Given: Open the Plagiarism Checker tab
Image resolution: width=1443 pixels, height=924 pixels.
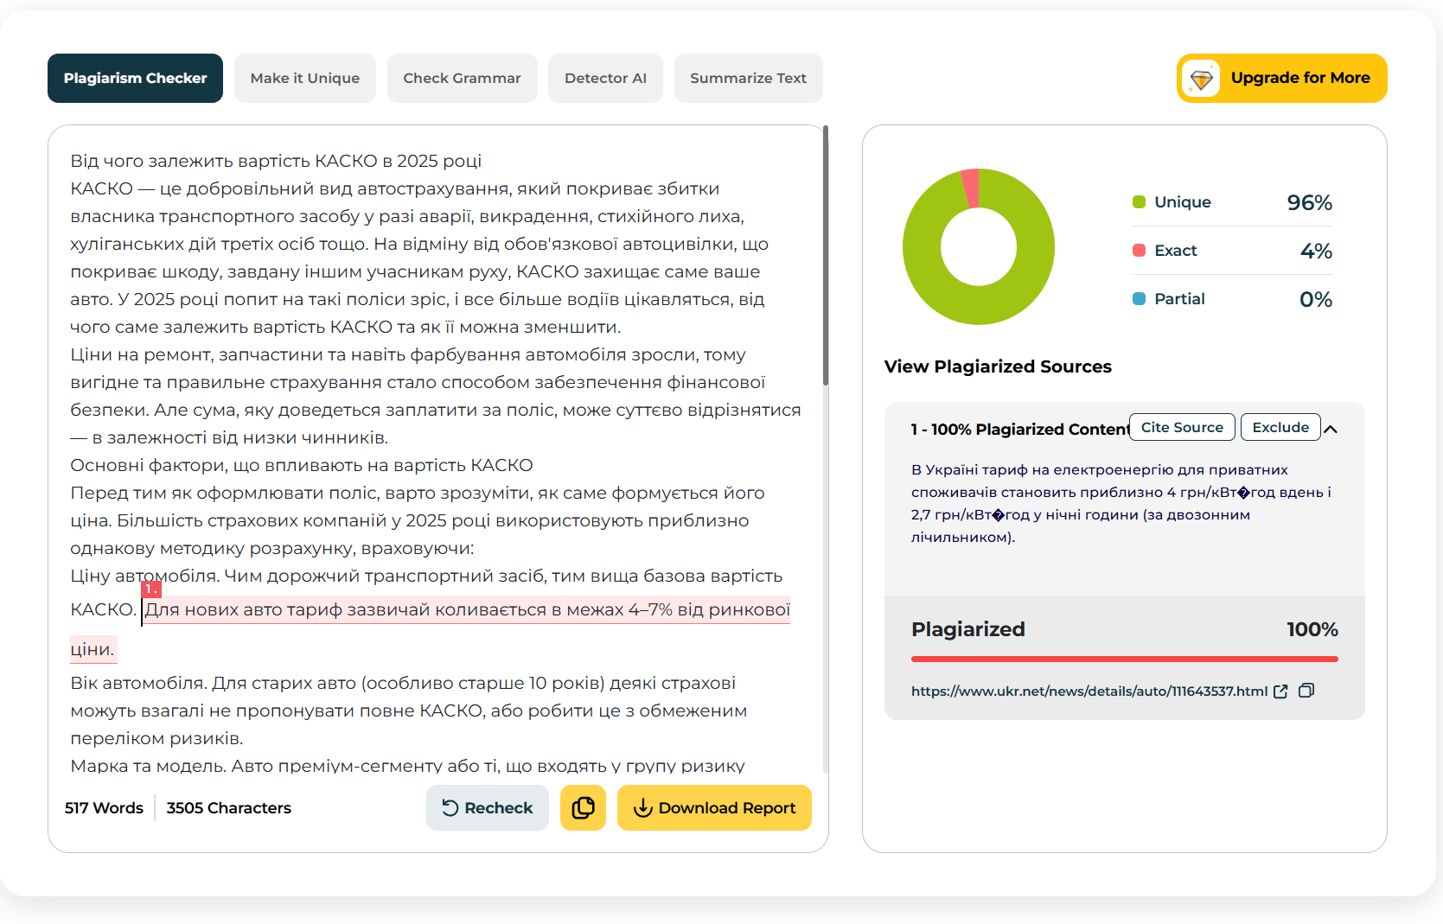Looking at the screenshot, I should (x=135, y=78).
